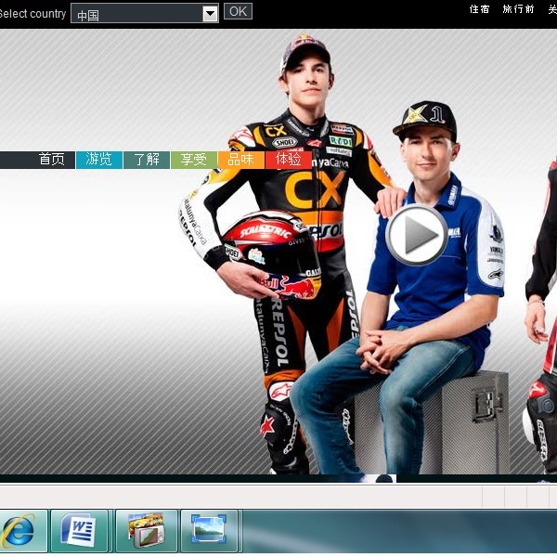Launch Internet Explorer from the taskbar
This screenshot has width=557, height=557.
[22, 531]
